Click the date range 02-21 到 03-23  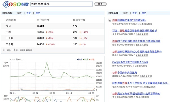point(17,60)
